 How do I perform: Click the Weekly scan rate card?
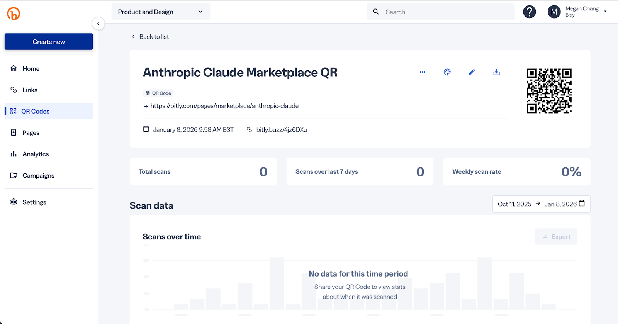(x=517, y=171)
